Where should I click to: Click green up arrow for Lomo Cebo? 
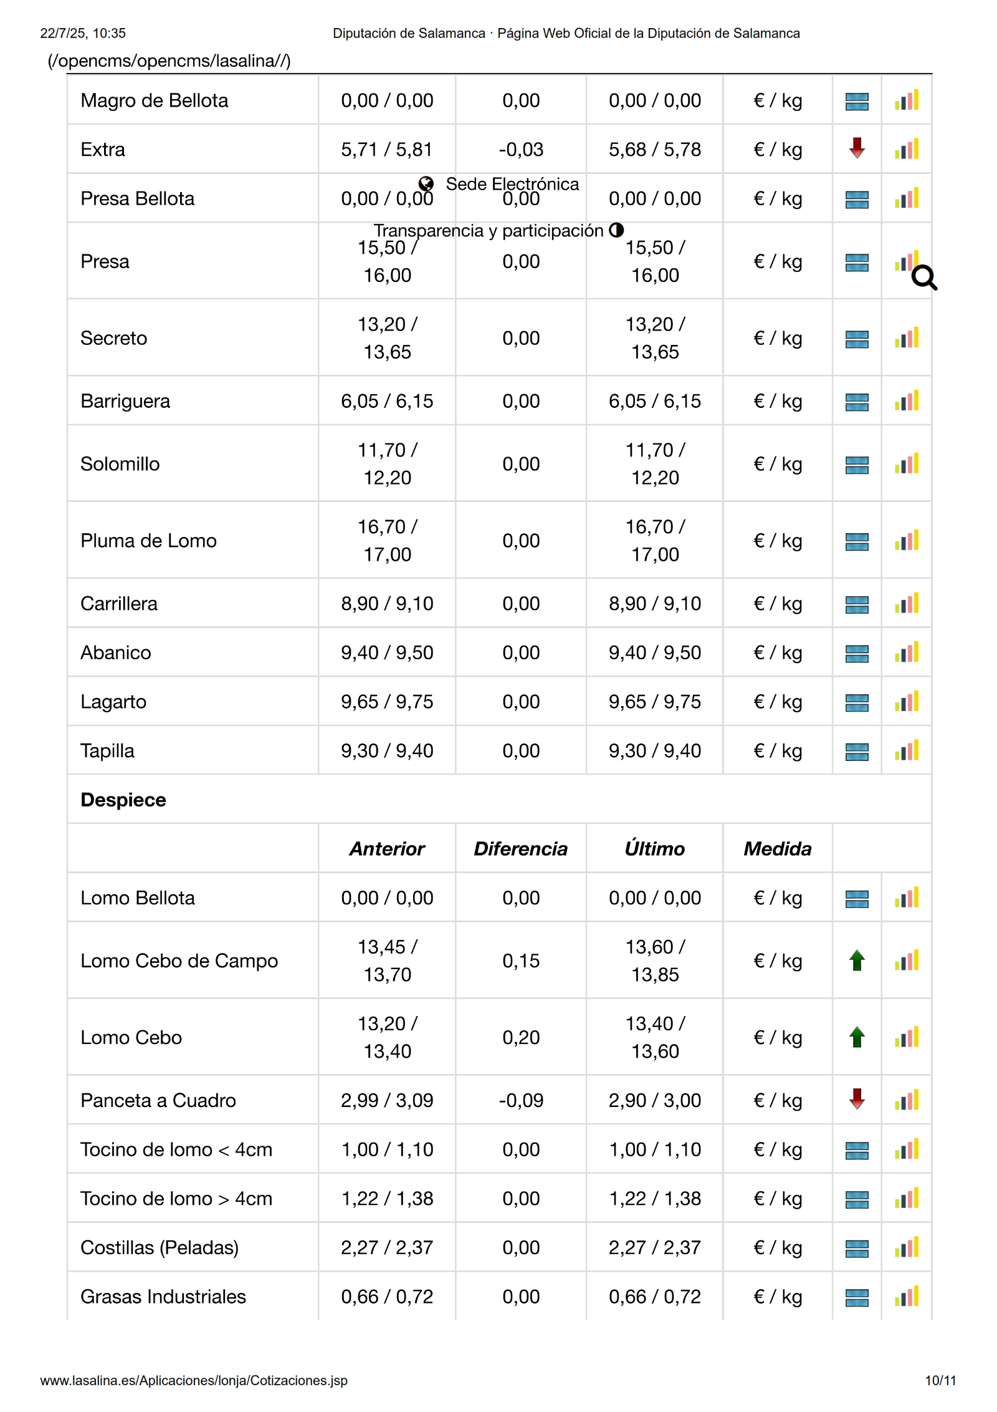(857, 1037)
